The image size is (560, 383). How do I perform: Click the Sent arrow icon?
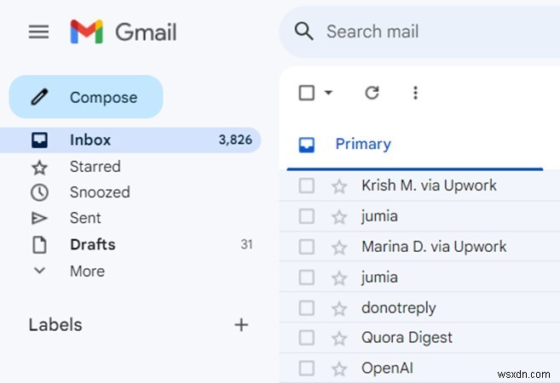tap(39, 218)
